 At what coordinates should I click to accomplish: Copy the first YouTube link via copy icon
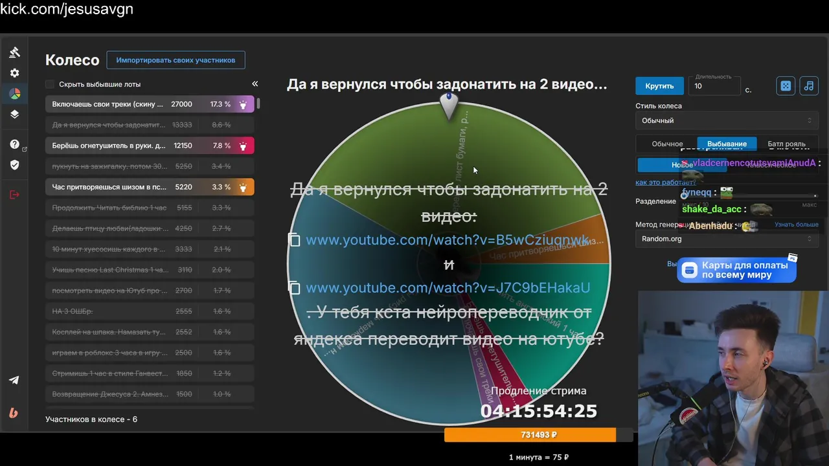(294, 240)
